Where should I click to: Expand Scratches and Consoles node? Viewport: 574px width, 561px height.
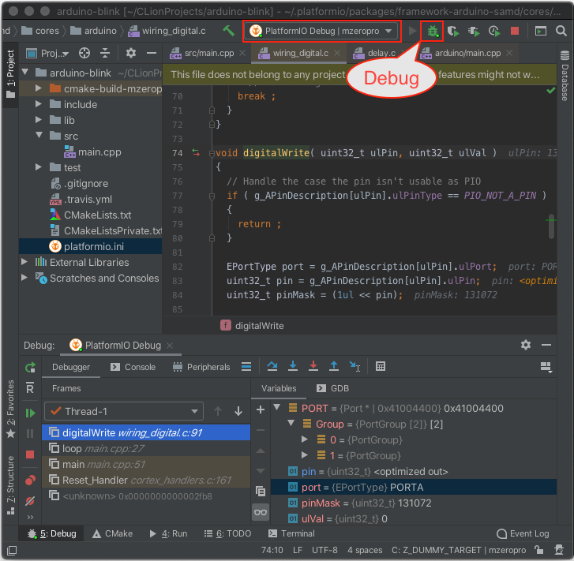tap(24, 278)
